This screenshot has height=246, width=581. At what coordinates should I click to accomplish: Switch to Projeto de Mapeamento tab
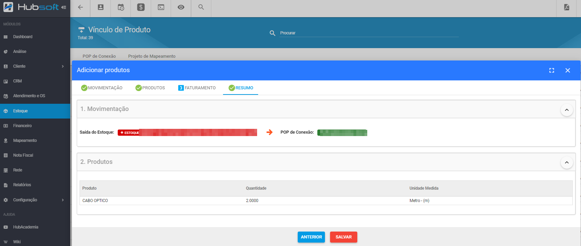152,56
